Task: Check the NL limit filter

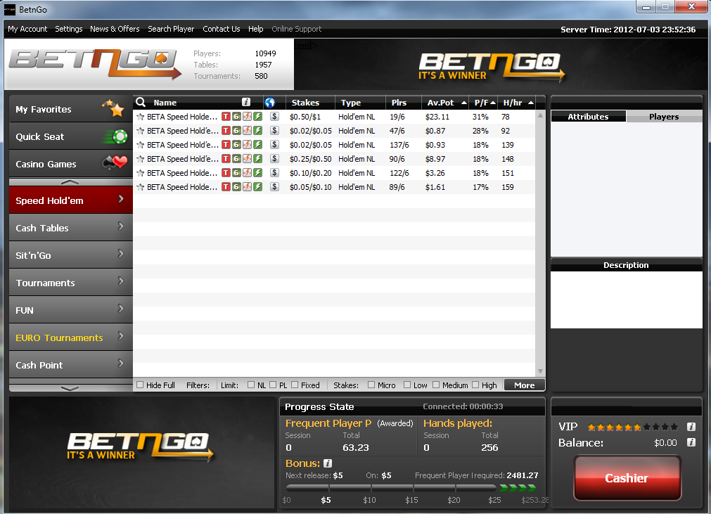Action: 251,385
